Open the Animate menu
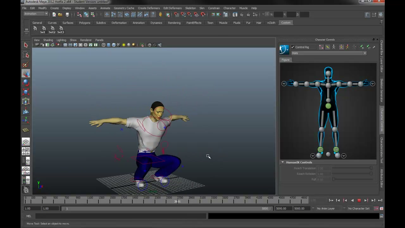This screenshot has height=228, width=405. tap(105, 8)
